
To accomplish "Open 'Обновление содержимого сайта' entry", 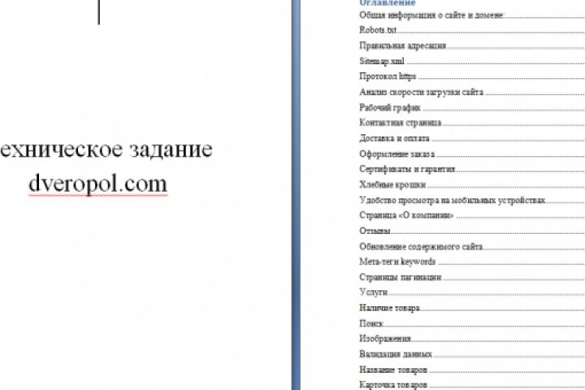I will [421, 246].
